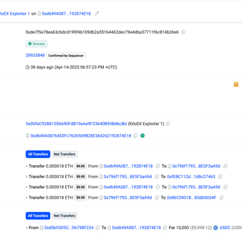Click the clock icon beside 38 days ago
This screenshot has height=236, width=242.
coord(28,67)
